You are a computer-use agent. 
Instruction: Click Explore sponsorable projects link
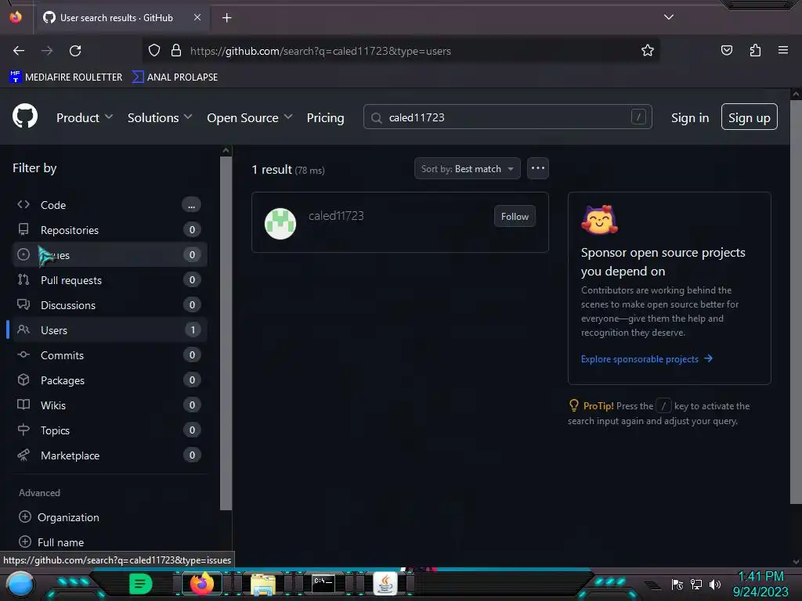(646, 358)
